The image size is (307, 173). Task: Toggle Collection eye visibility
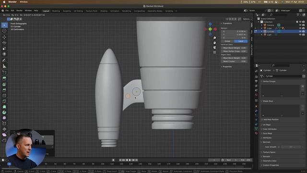[x=300, y=22]
